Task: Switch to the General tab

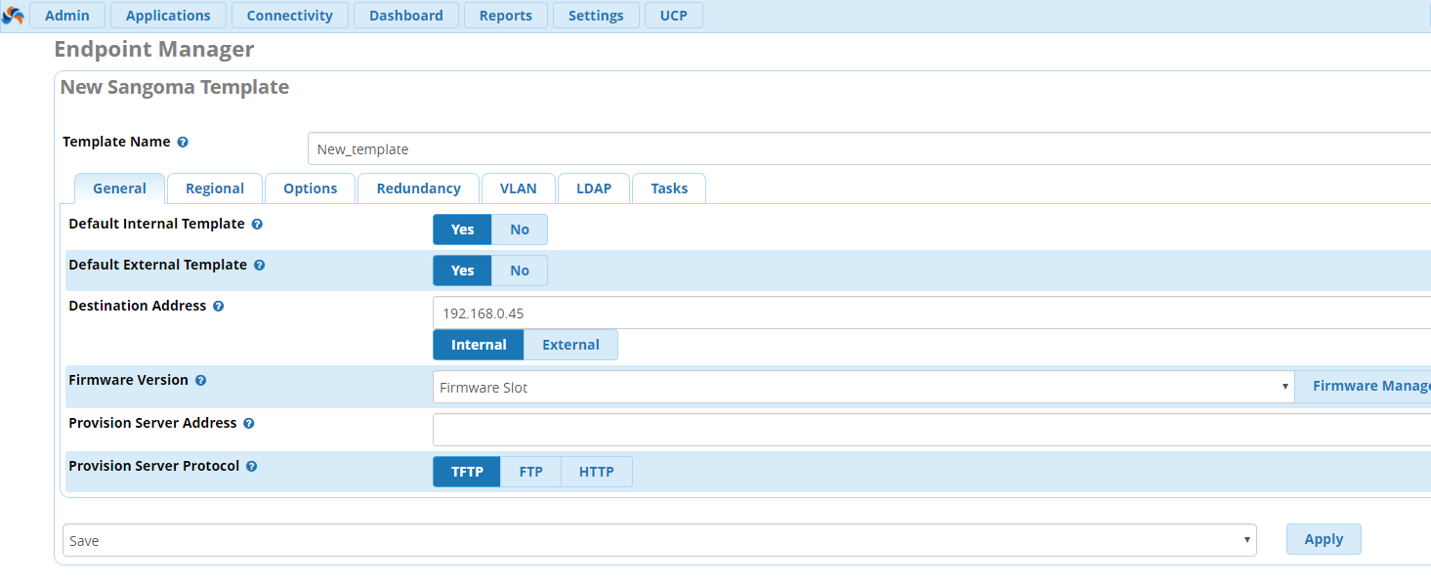Action: (x=120, y=188)
